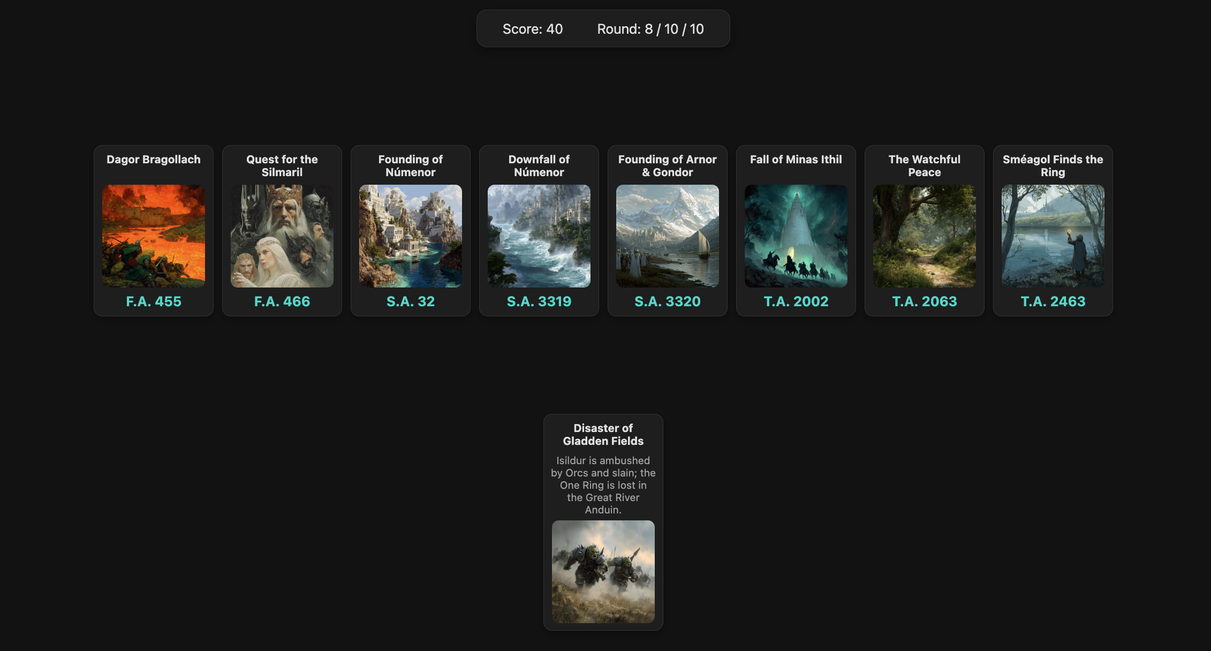This screenshot has height=651, width=1211.
Task: Click the Founding of Númenor city image
Action: [x=411, y=236]
